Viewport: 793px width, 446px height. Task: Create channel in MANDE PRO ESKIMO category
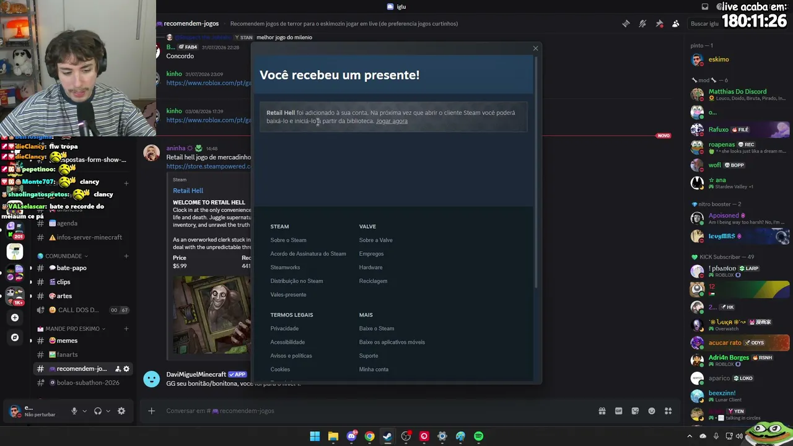pyautogui.click(x=126, y=328)
